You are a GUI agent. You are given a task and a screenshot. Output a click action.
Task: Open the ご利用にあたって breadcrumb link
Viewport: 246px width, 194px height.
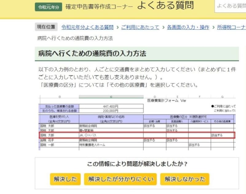(140, 27)
